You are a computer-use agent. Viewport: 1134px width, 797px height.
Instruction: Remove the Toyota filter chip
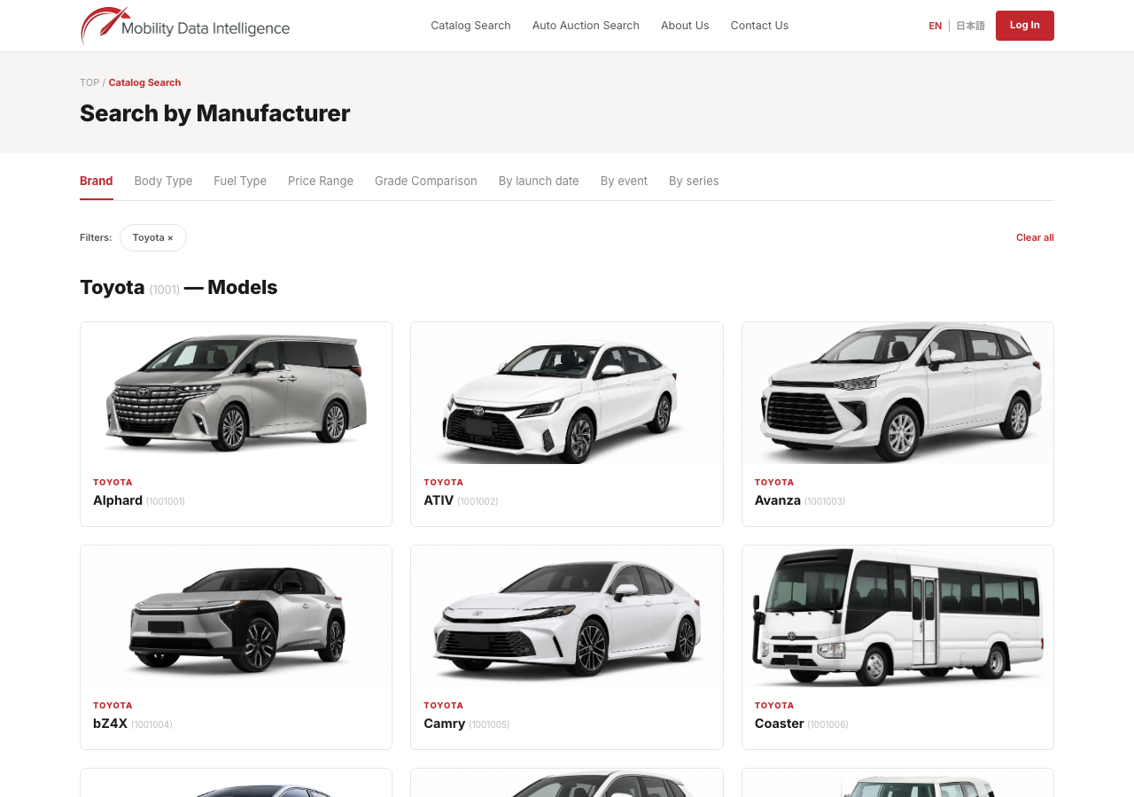pos(153,237)
